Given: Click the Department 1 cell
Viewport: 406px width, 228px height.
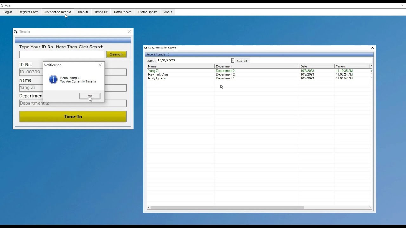Looking at the screenshot, I should coord(225,79).
